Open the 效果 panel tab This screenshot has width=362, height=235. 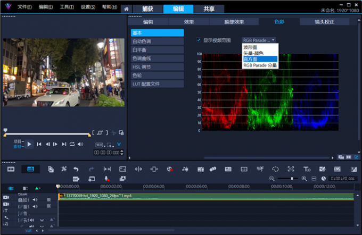click(x=189, y=22)
